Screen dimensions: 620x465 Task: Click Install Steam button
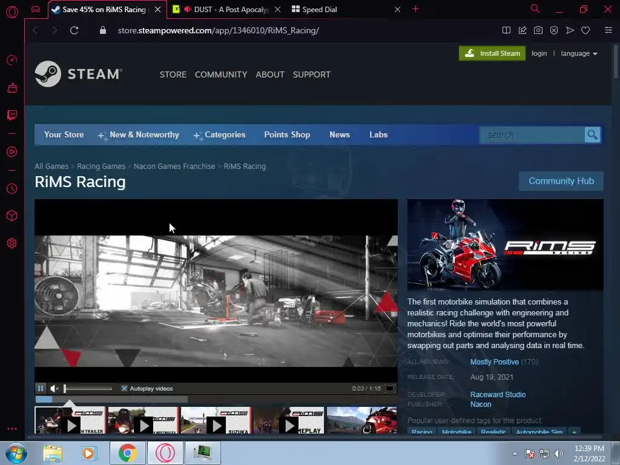coord(492,53)
